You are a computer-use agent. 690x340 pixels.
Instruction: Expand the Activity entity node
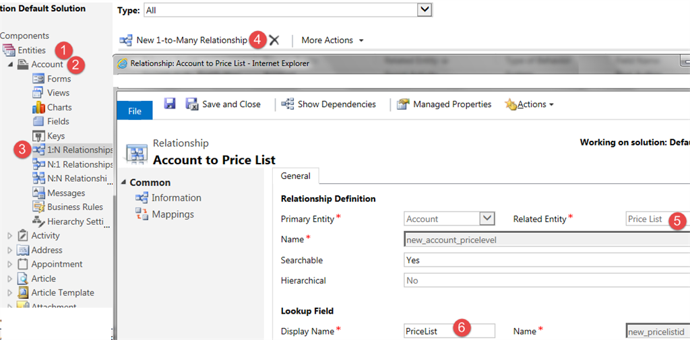10,236
